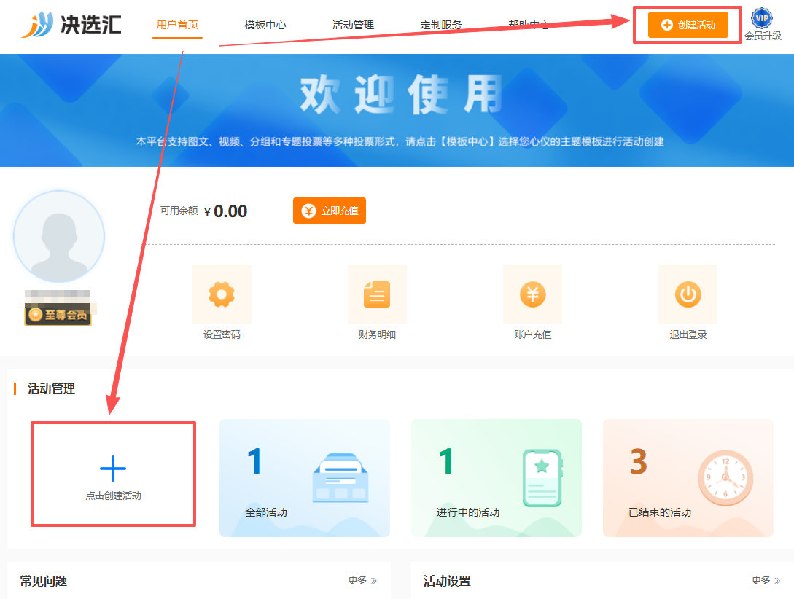Click the 至尊会员 membership badge
This screenshot has width=794, height=599.
58,315
